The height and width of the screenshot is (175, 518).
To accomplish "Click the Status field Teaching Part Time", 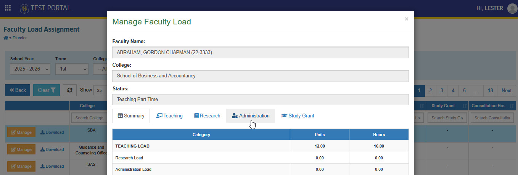I will (x=261, y=99).
